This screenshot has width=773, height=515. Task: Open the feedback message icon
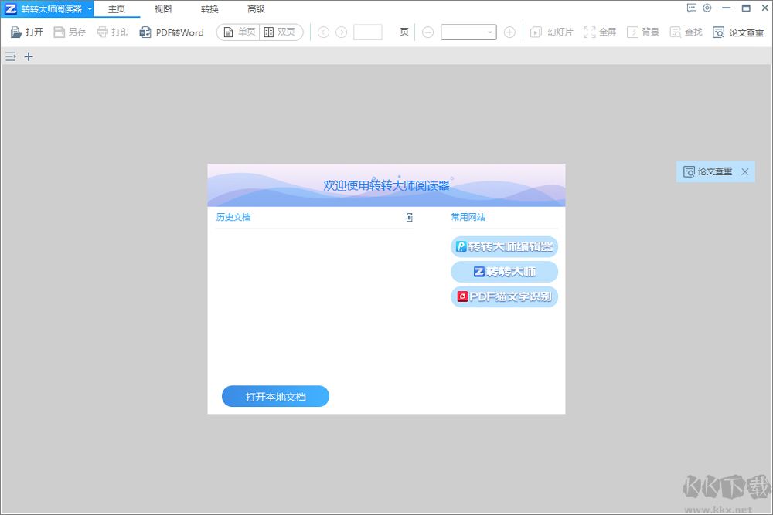692,8
